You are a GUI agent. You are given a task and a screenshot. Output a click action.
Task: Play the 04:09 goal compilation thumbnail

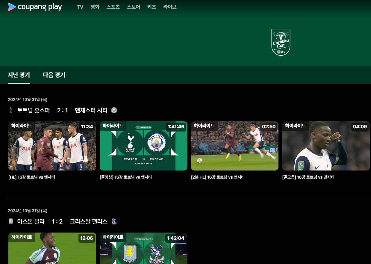coord(326,146)
